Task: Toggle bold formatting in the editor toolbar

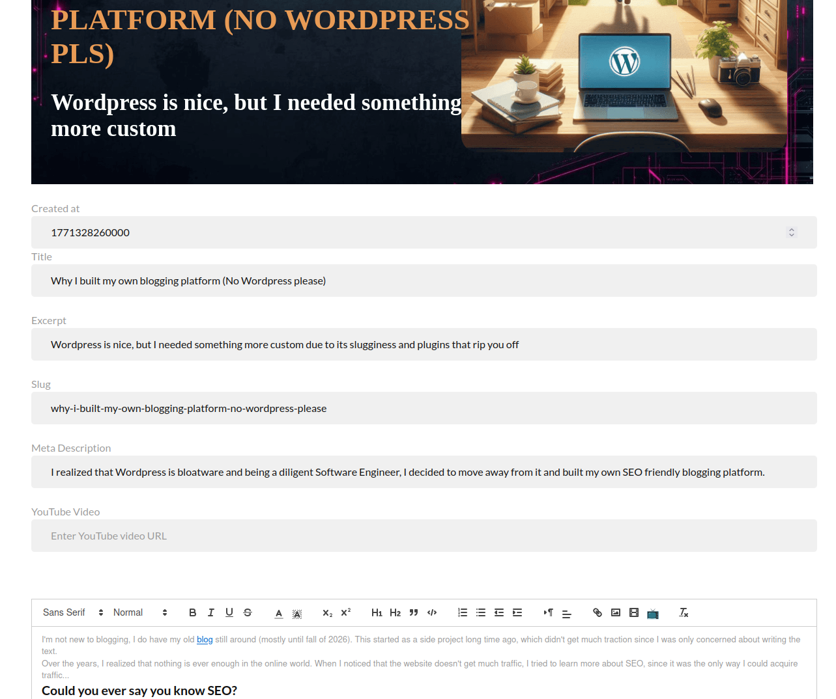Action: click(193, 612)
